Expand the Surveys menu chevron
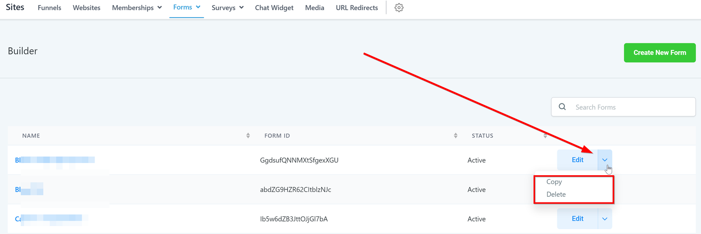701x234 pixels. (x=241, y=8)
